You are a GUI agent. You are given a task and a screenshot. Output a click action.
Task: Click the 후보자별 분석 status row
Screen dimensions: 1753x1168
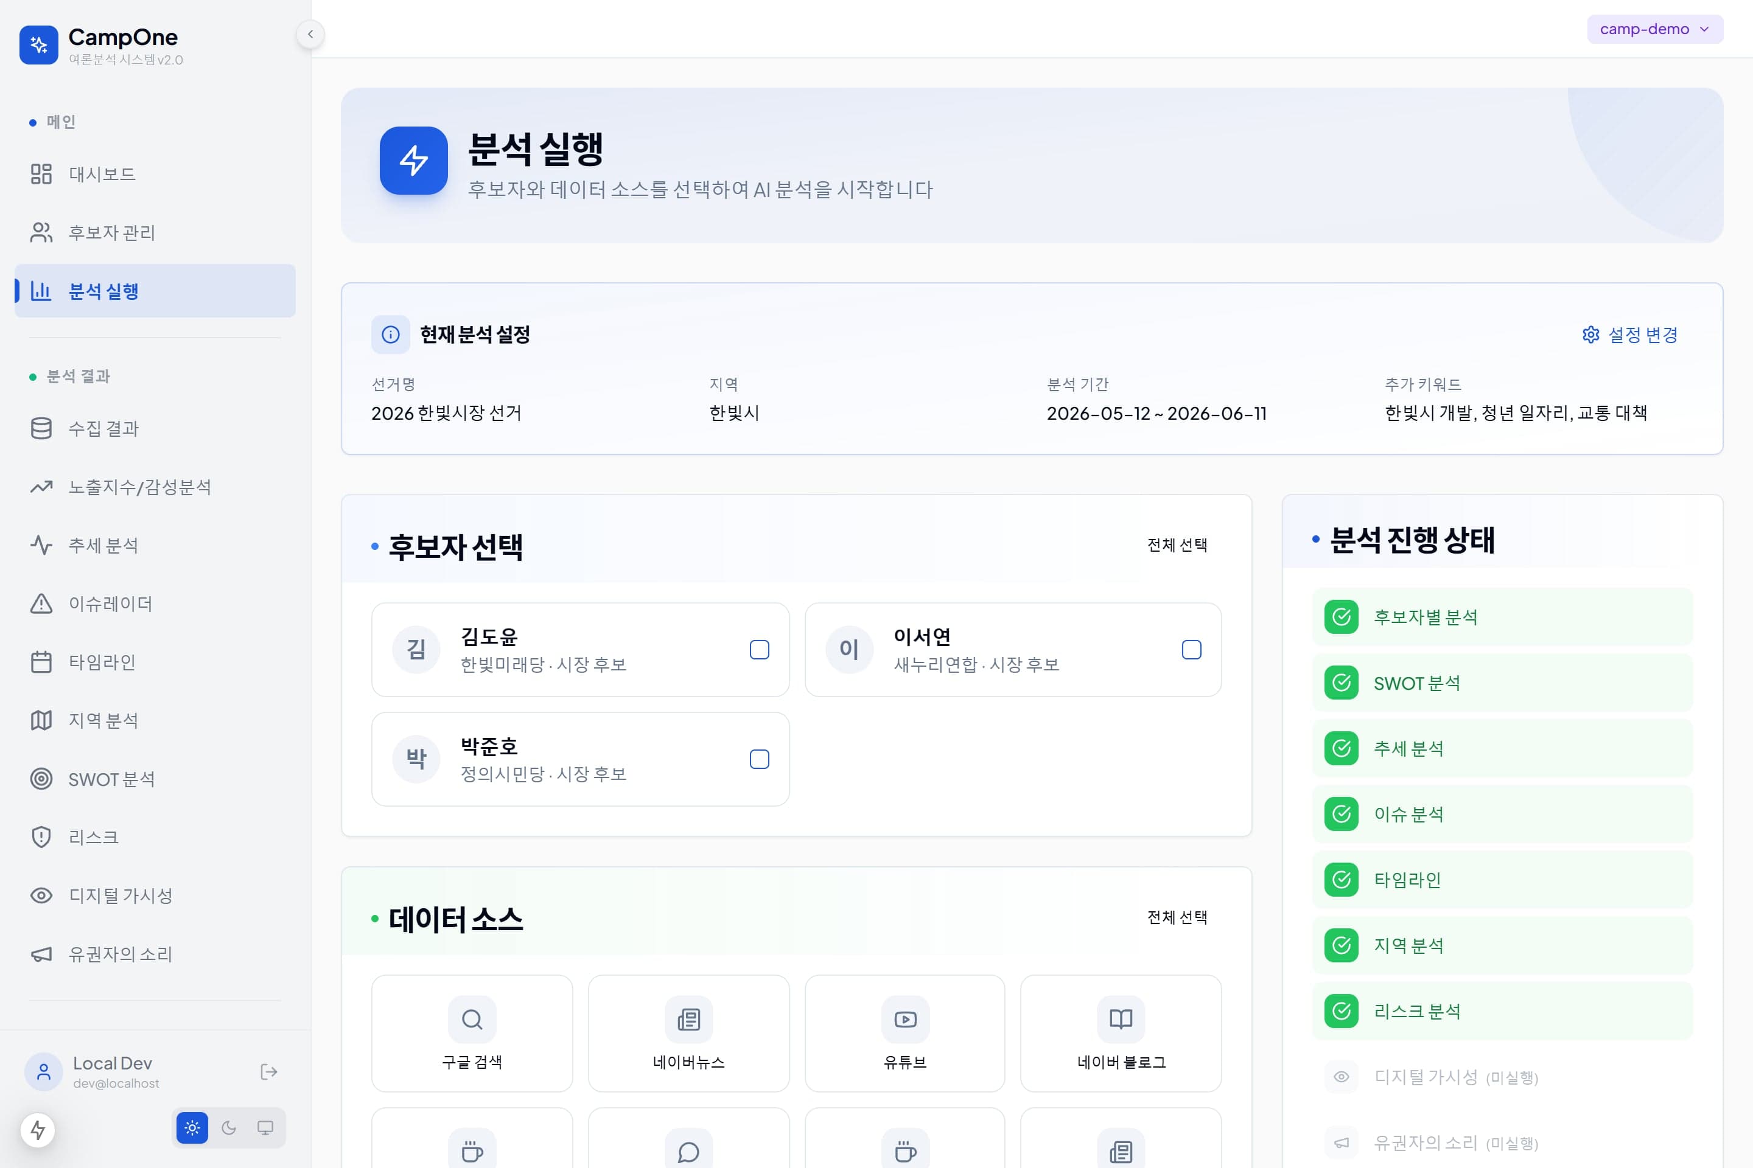1503,617
